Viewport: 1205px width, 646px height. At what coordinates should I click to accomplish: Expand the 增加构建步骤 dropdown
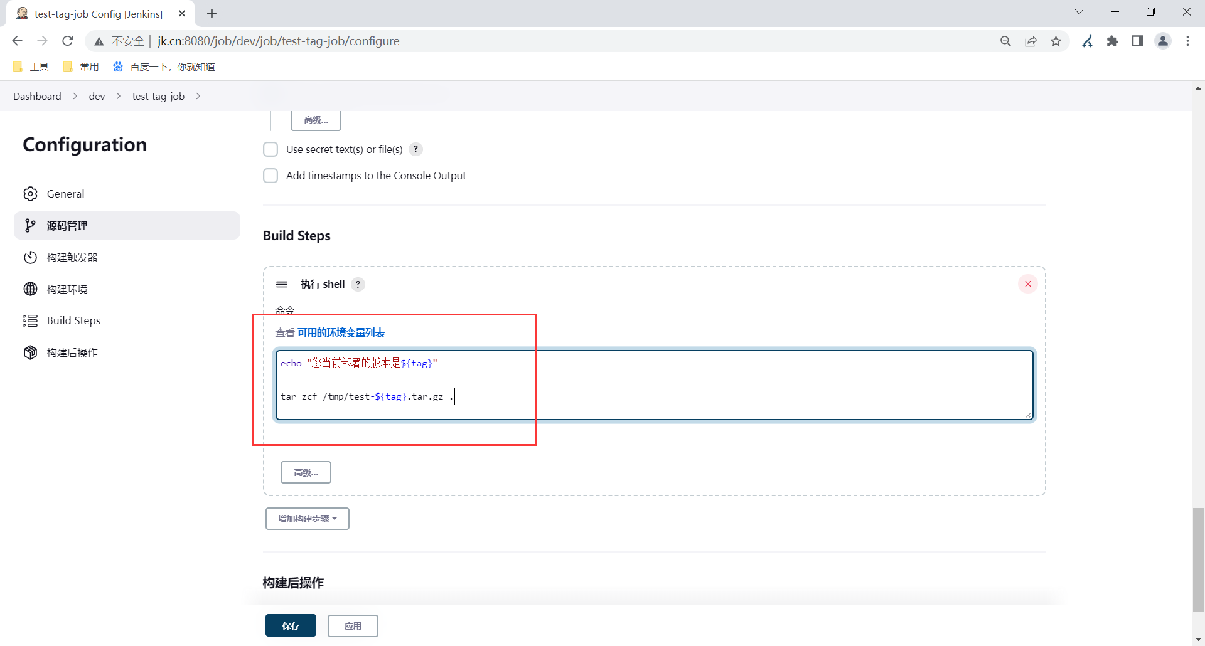tap(308, 519)
